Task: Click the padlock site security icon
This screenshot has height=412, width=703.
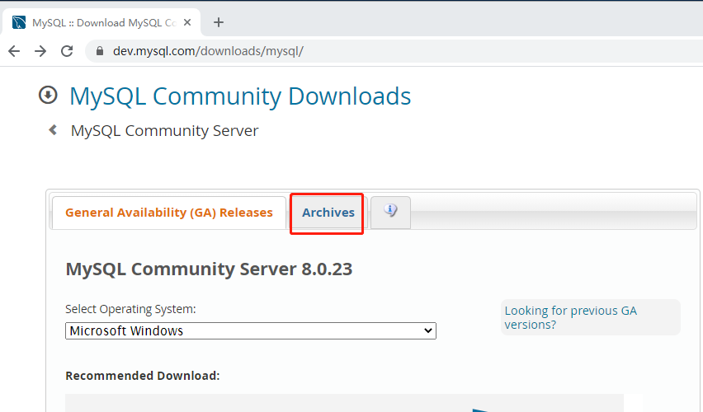Action: tap(100, 51)
